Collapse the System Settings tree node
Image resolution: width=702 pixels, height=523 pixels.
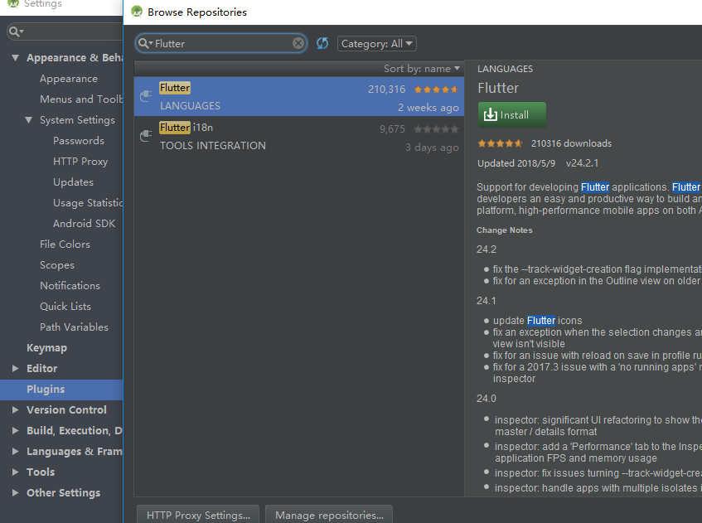29,120
